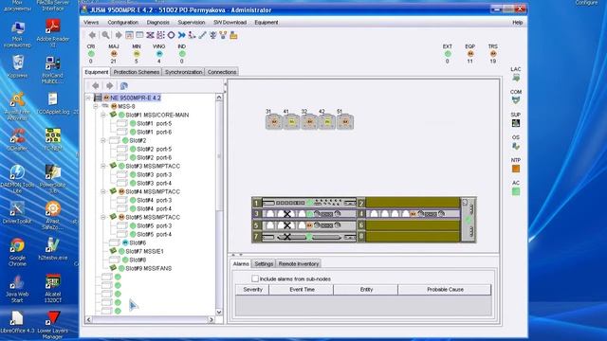Click the gray back arrow in main toolbar

pyautogui.click(x=92, y=35)
